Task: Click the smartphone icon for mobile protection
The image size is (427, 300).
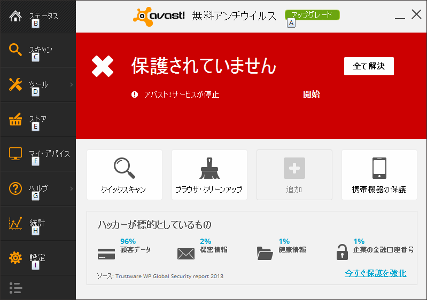Action: click(379, 168)
